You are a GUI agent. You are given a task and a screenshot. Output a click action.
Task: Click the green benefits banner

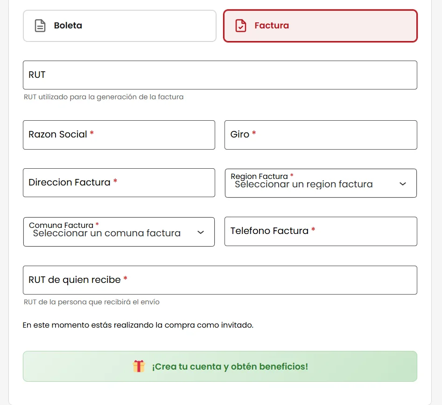tap(220, 366)
